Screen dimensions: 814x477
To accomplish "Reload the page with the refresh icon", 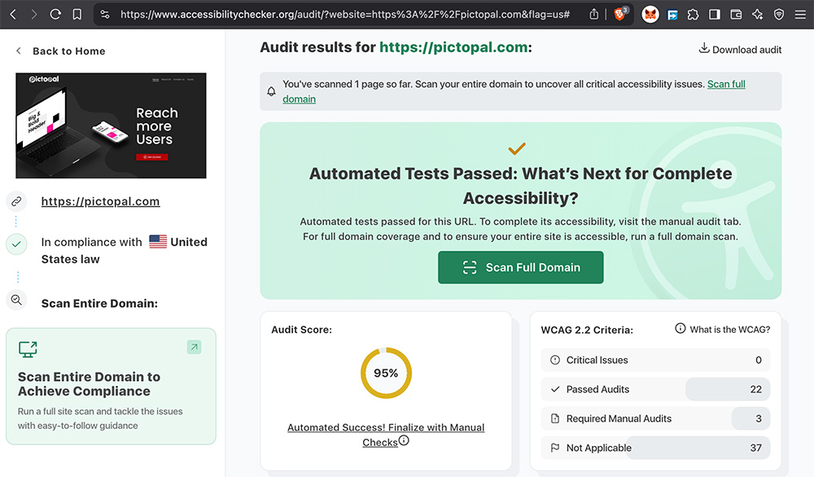I will click(x=55, y=15).
